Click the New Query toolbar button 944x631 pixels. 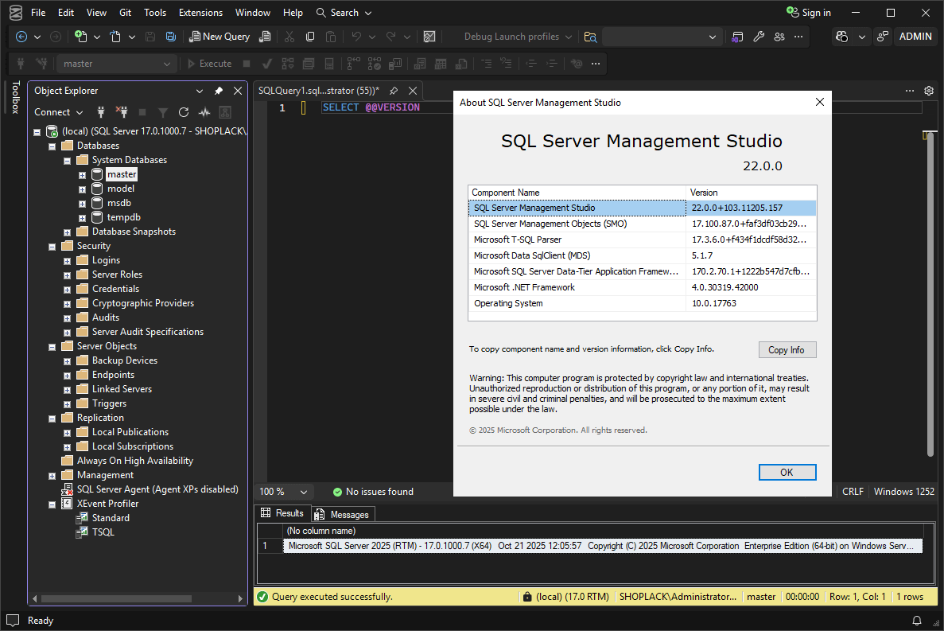[x=219, y=37]
